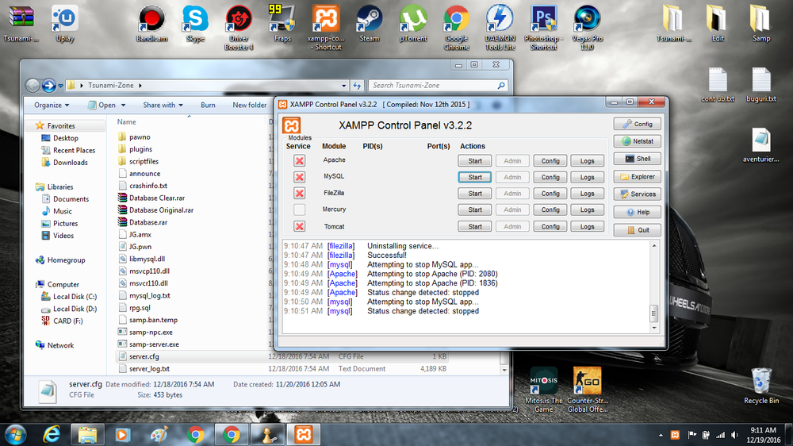This screenshot has height=446, width=793.
Task: Expand the Open button dropdown arrow
Action: [x=123, y=106]
